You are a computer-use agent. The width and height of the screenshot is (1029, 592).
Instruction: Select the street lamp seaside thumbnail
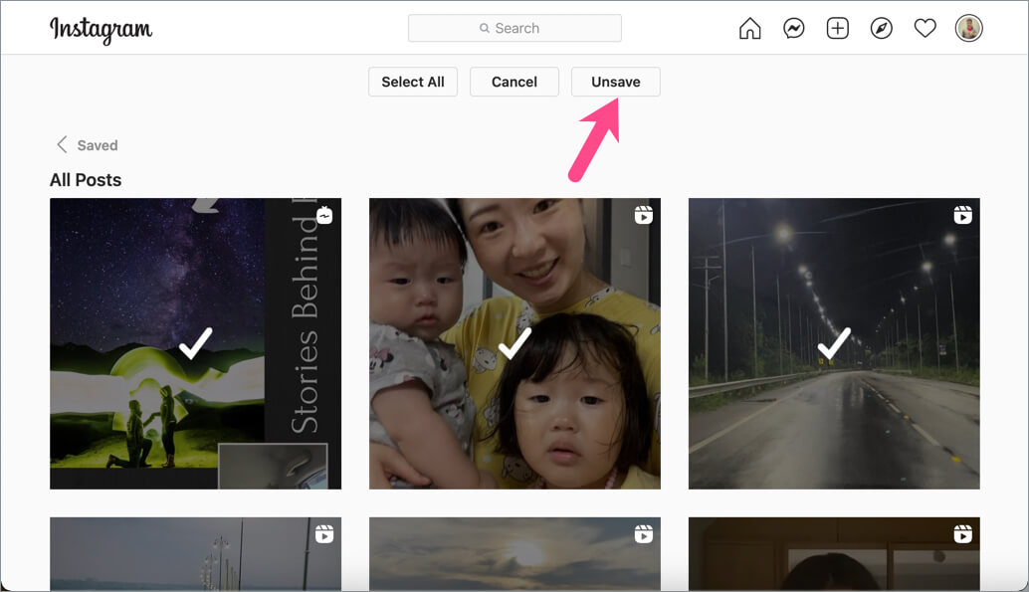pyautogui.click(x=196, y=554)
